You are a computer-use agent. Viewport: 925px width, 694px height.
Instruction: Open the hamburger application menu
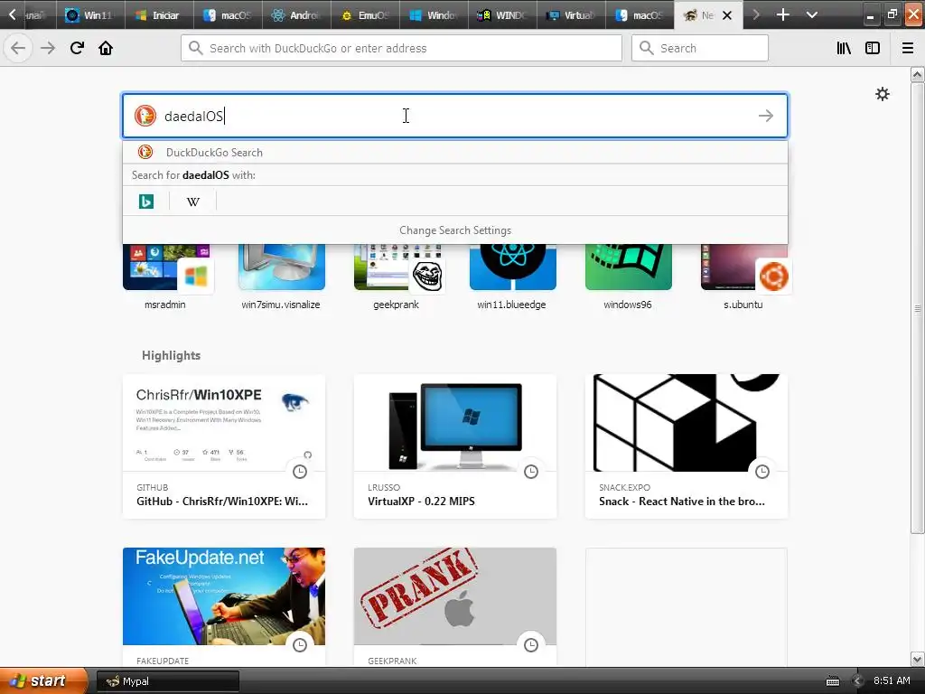[x=908, y=48]
